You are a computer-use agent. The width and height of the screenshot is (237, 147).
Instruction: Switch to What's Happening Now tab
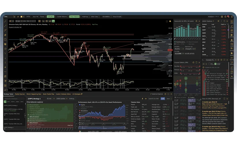[34, 94]
